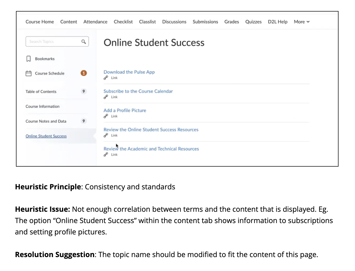Open the Add a Profile Picture link
Viewport: 355px width, 271px height.
125,111
